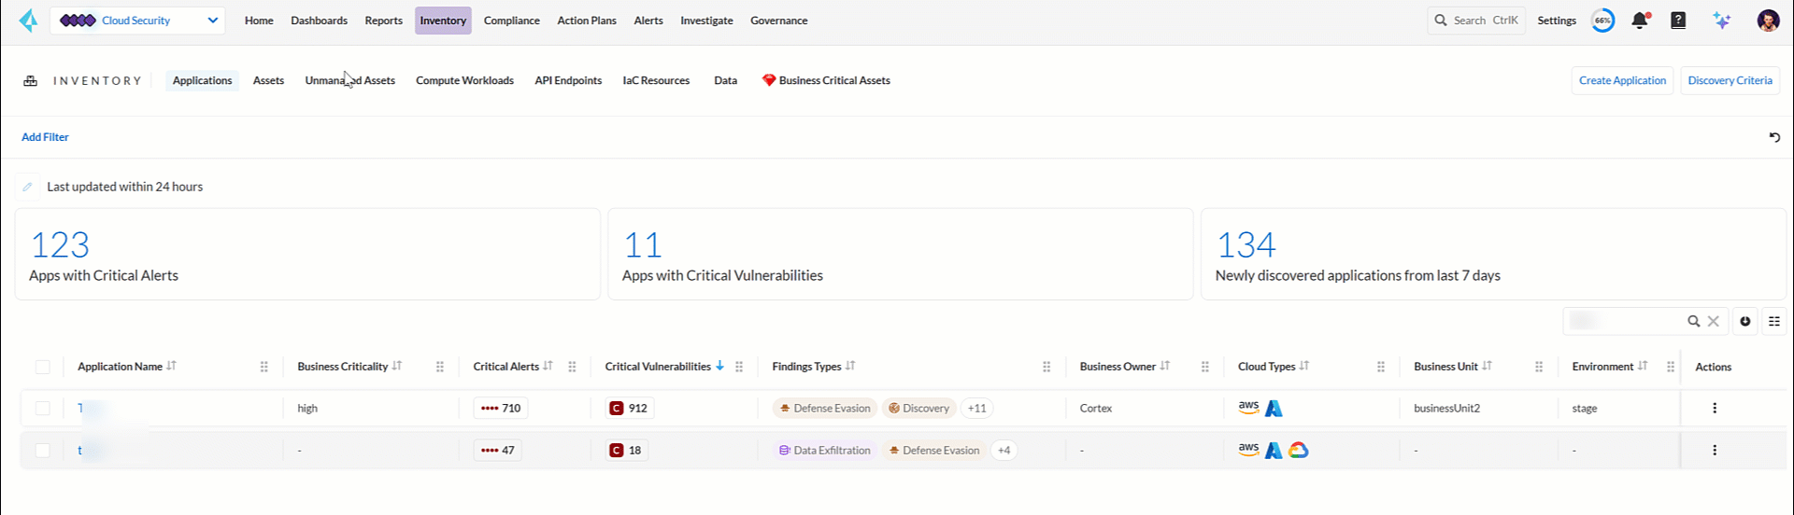The image size is (1794, 515).
Task: Open Action Plans in top navigation
Action: pyautogui.click(x=587, y=21)
